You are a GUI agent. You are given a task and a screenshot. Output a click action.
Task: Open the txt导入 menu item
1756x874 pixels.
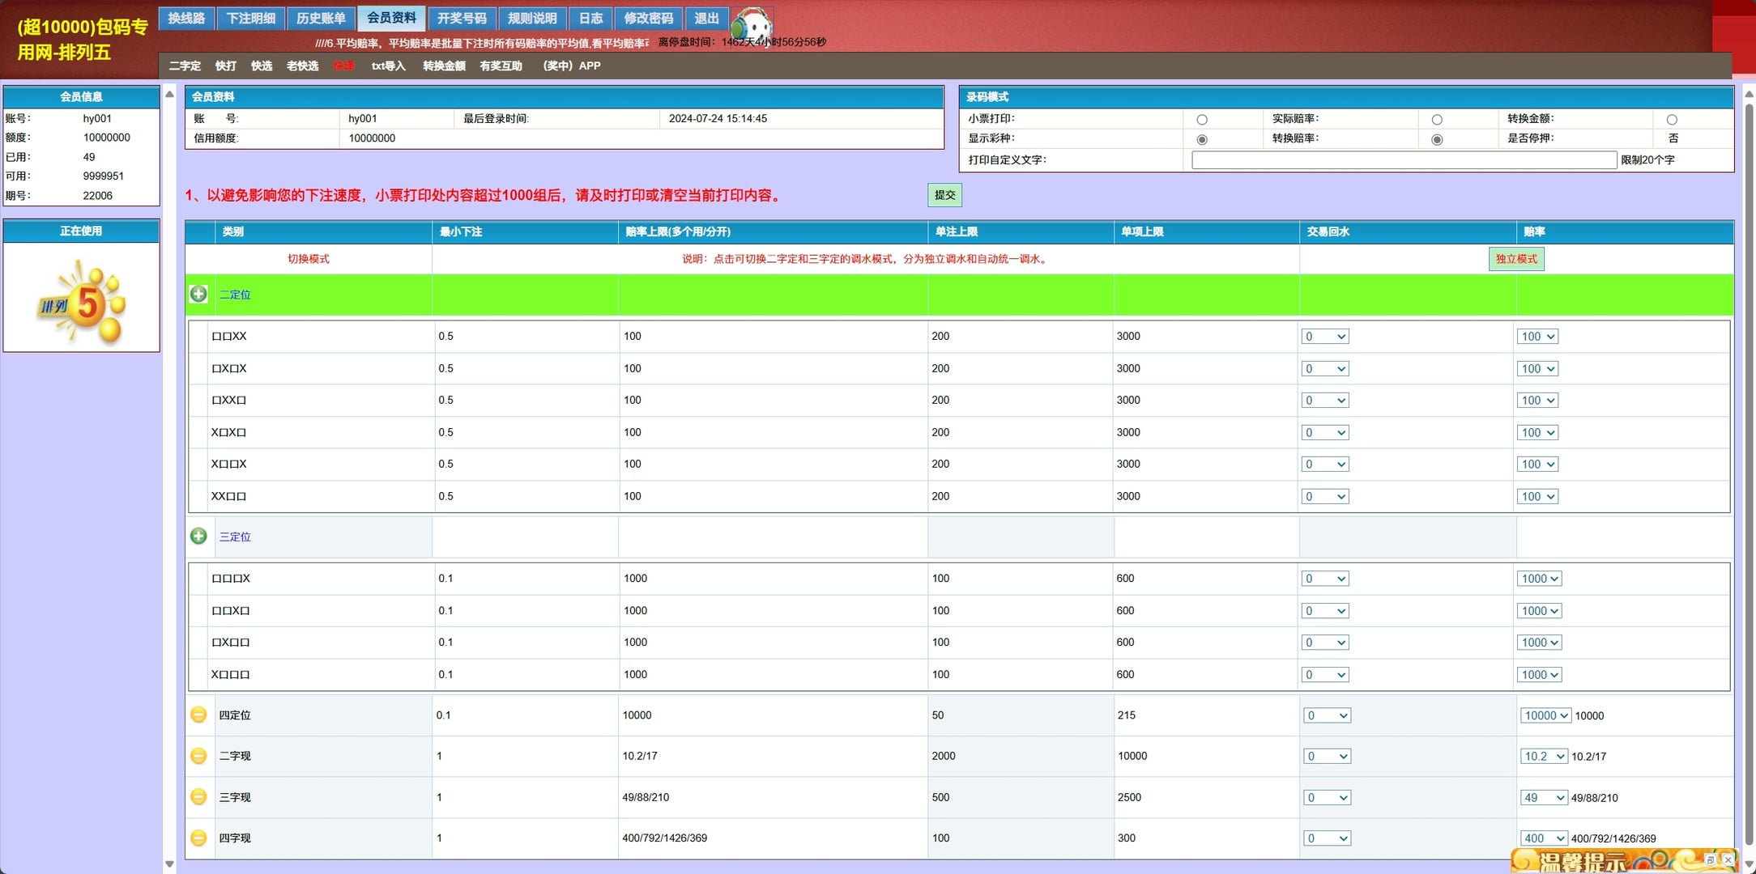[388, 66]
